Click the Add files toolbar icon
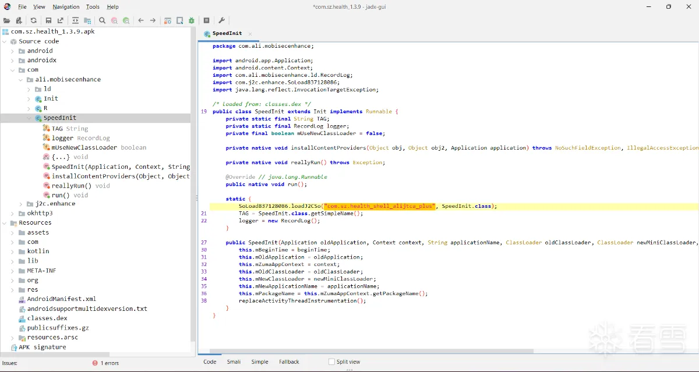This screenshot has height=372, width=699. [19, 20]
